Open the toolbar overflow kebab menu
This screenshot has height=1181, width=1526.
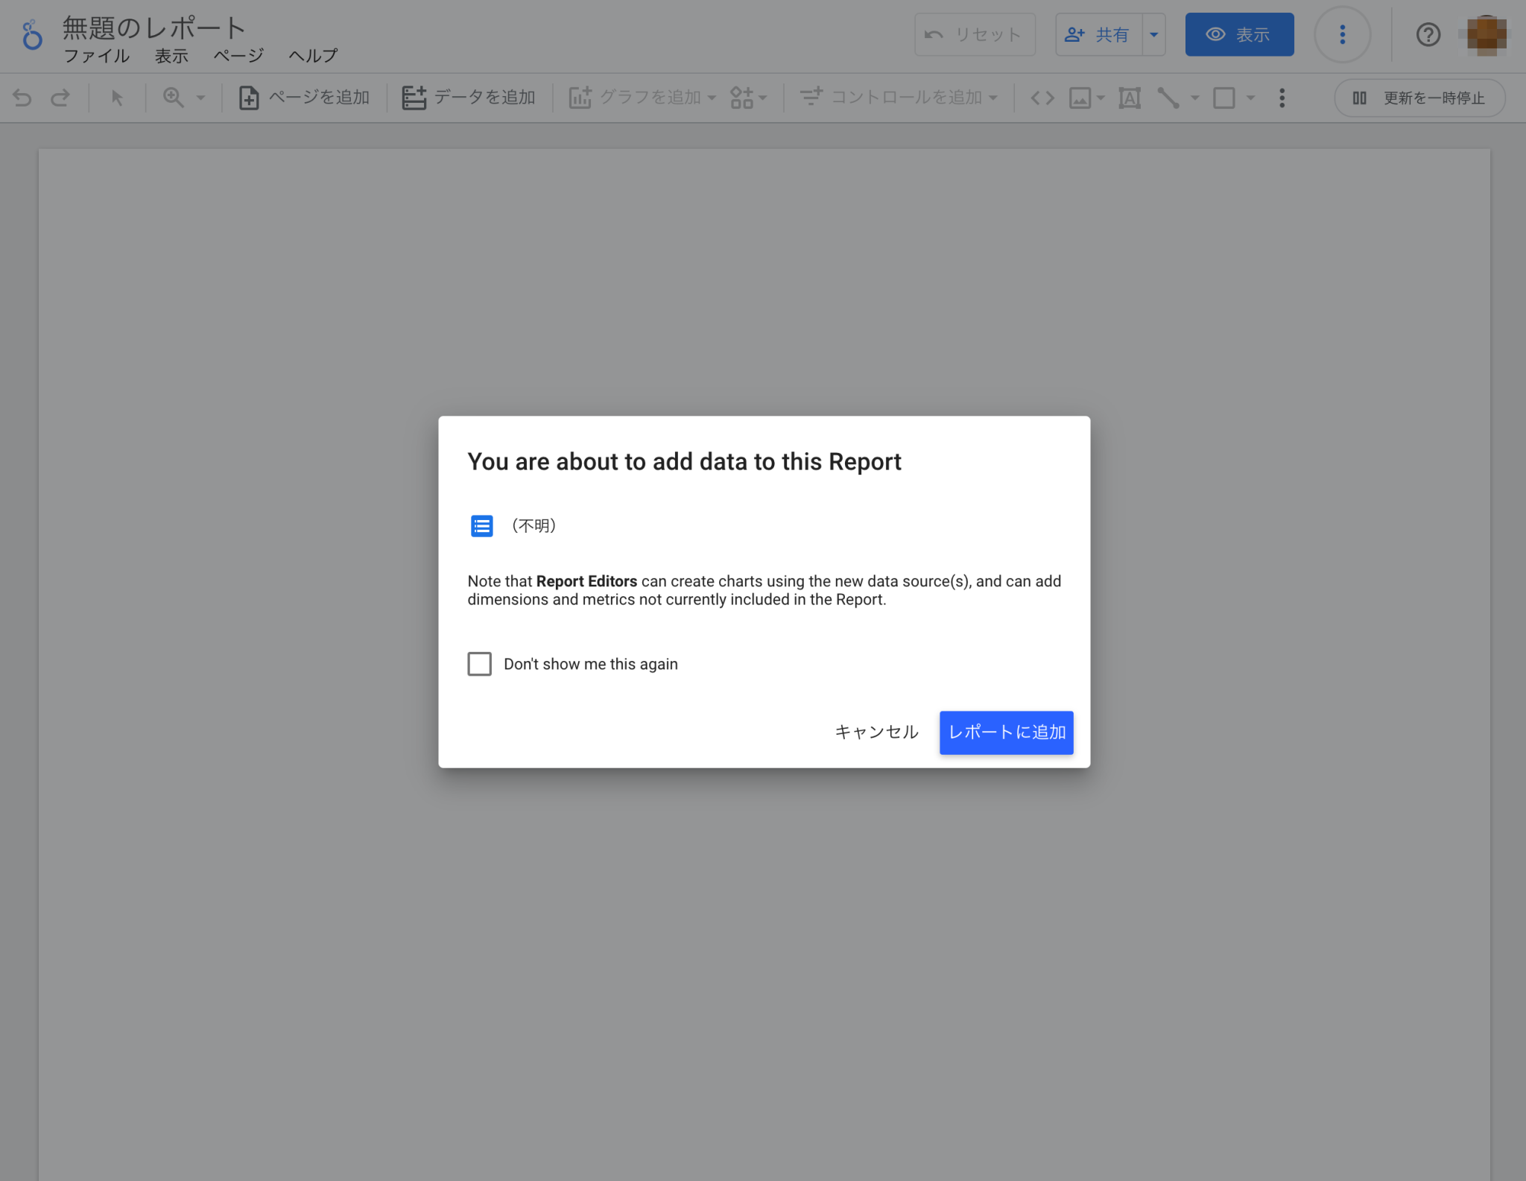(x=1282, y=97)
